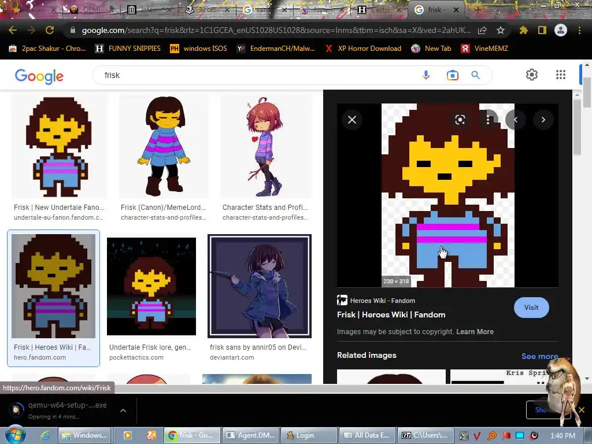This screenshot has height=444, width=592.
Task: Select the Frisk (Canon)/MemeLord thumbnail
Action: point(164,146)
